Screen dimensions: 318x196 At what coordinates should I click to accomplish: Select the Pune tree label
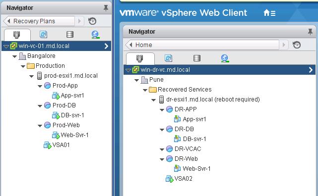[156, 80]
